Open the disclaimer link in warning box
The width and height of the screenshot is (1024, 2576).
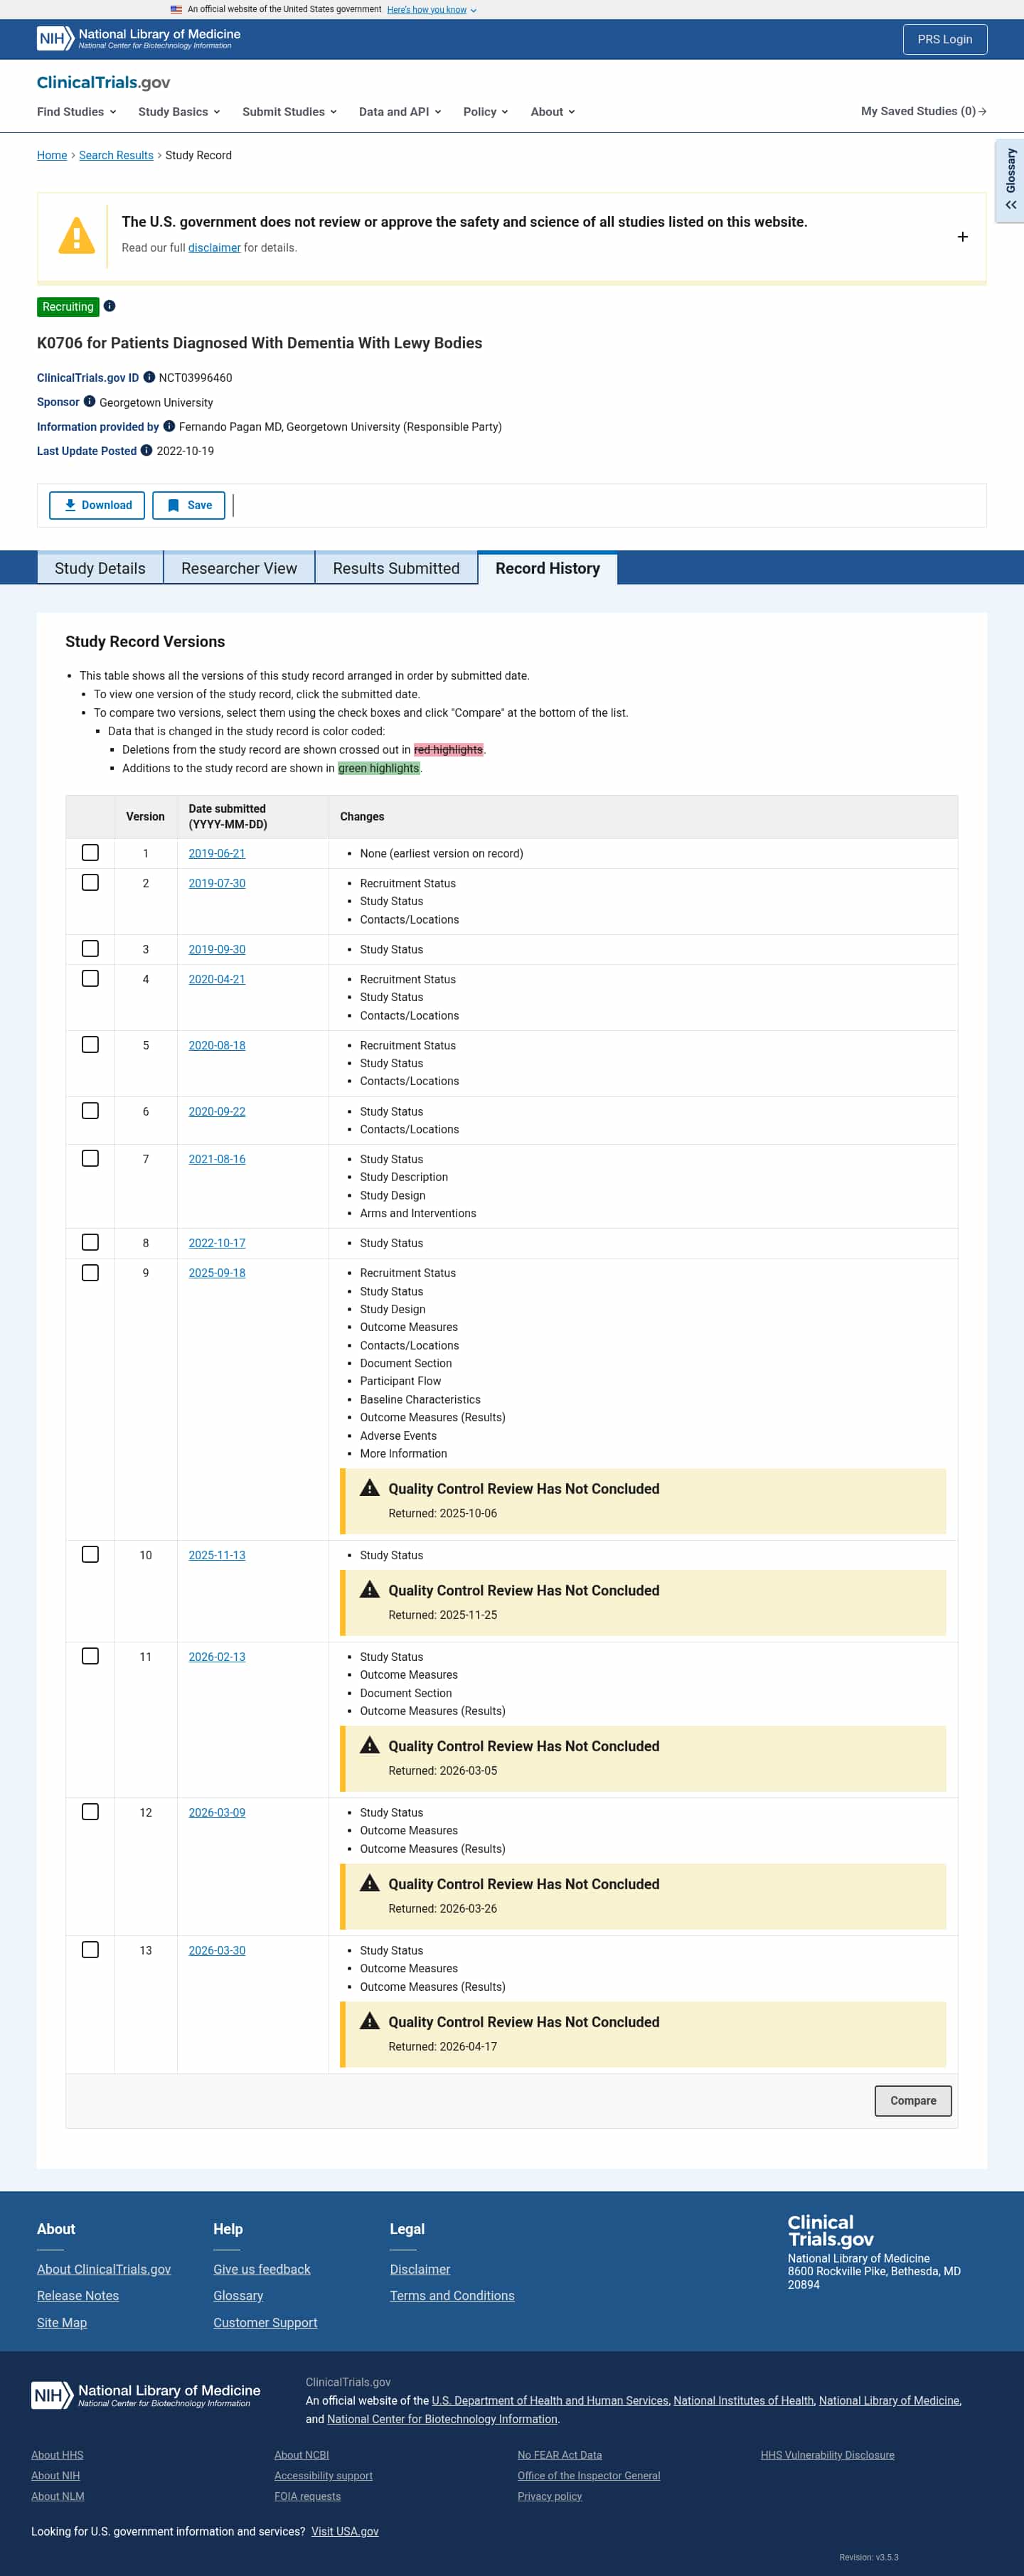[x=214, y=248]
